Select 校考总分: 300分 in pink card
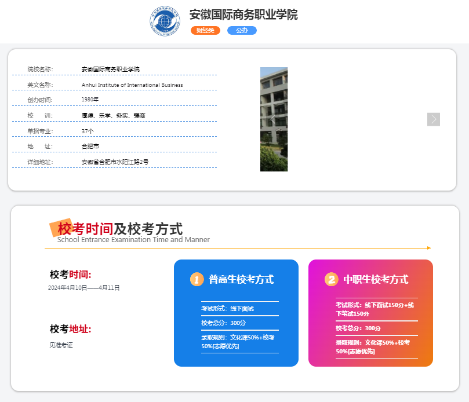Image resolution: width=469 pixels, height=402 pixels. [358, 328]
